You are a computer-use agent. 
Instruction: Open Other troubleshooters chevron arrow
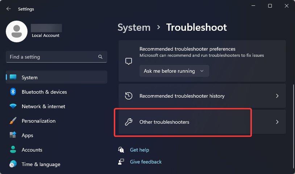(x=277, y=122)
